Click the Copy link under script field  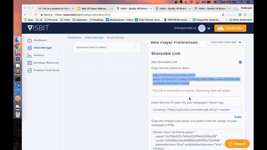tap(238, 117)
